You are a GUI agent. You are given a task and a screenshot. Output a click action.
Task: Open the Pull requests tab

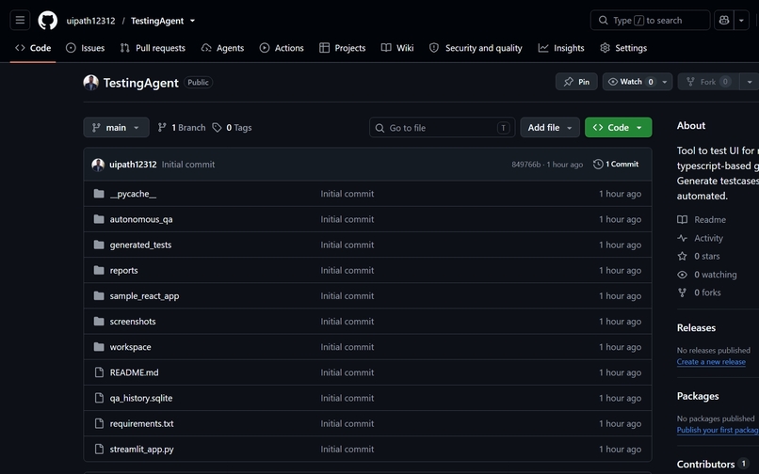click(x=153, y=48)
